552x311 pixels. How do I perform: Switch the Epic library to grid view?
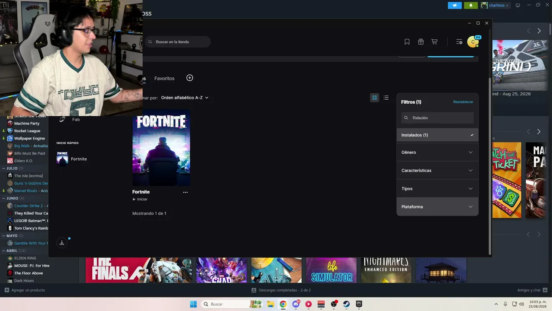point(375,98)
